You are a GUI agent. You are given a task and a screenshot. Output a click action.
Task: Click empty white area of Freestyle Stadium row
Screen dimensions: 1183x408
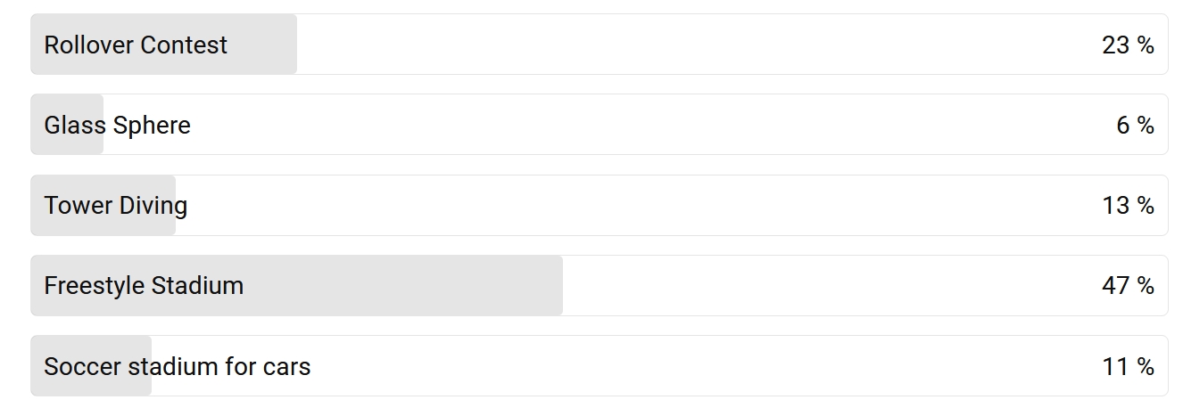(830, 286)
